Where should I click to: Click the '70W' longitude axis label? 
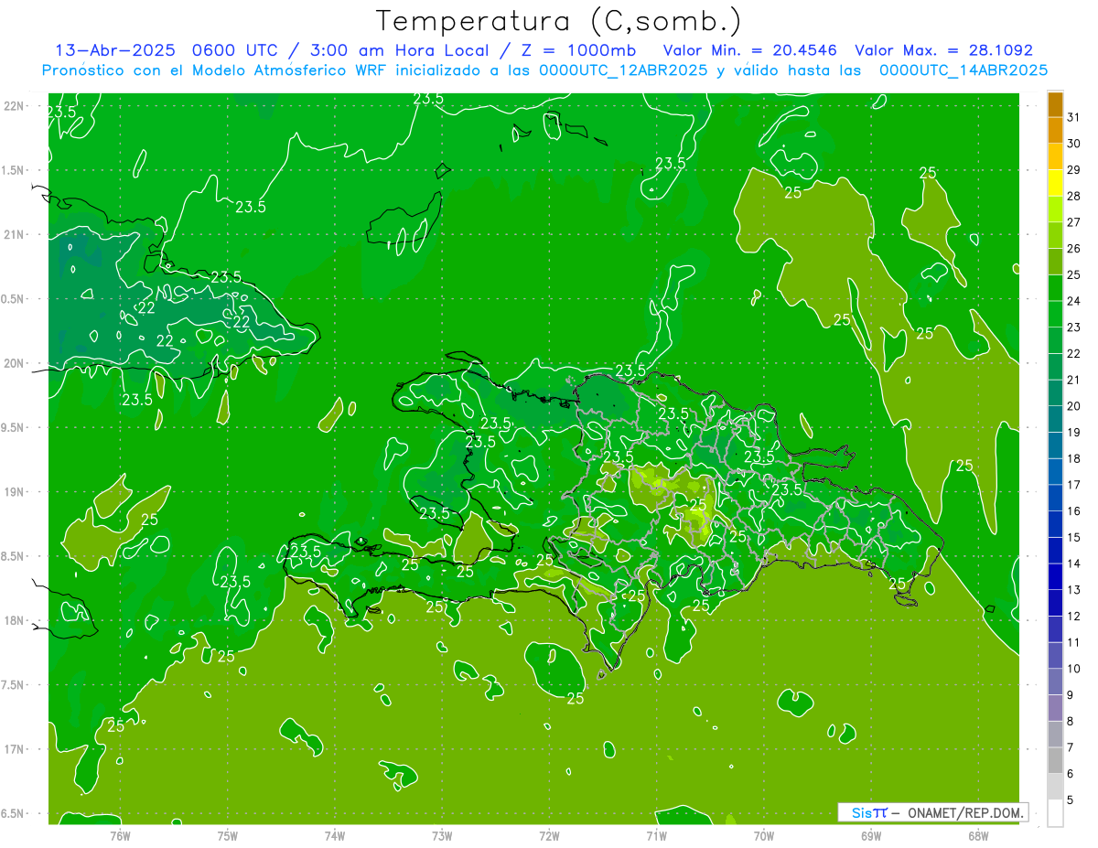pos(764,835)
